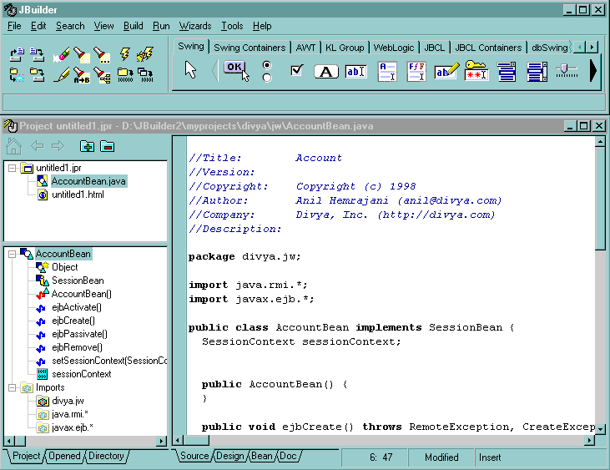
Task: Switch to the AWT palette tab
Action: pos(305,48)
